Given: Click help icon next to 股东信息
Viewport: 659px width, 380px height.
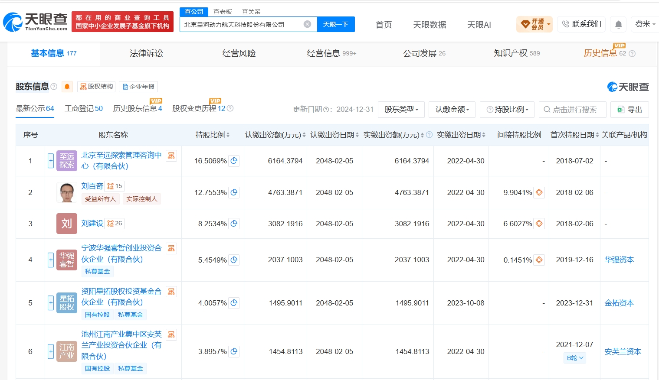Looking at the screenshot, I should [54, 87].
